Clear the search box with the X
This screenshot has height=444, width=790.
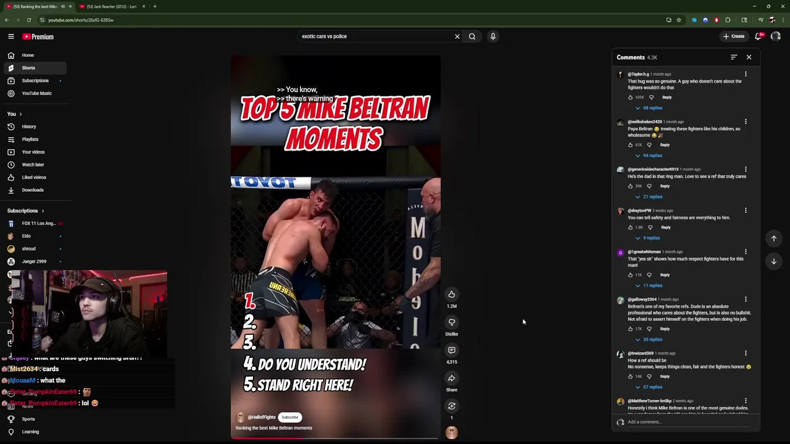pyautogui.click(x=457, y=36)
